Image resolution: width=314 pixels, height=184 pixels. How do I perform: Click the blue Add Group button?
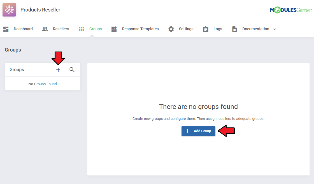[198, 131]
